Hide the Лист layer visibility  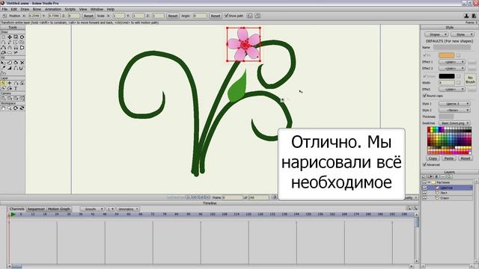point(424,193)
